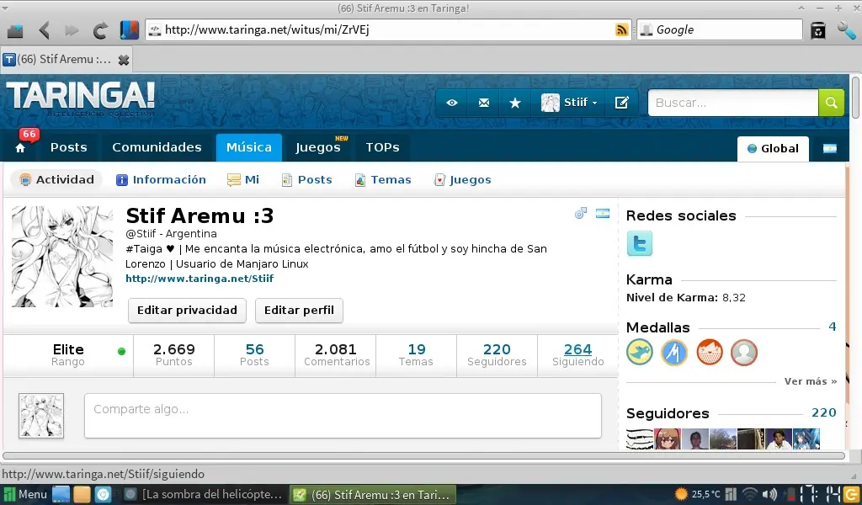Click the RSS feed icon in address bar
862x505 pixels.
pyautogui.click(x=622, y=29)
